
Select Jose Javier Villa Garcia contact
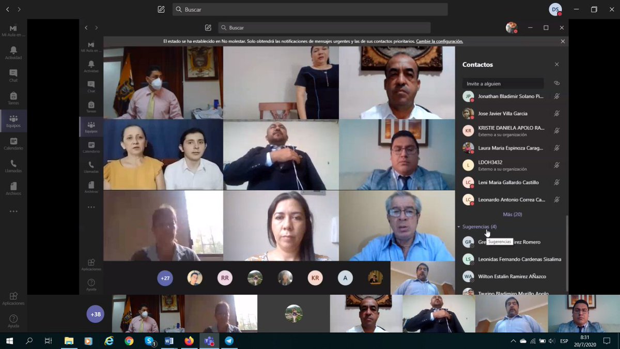[x=512, y=113]
